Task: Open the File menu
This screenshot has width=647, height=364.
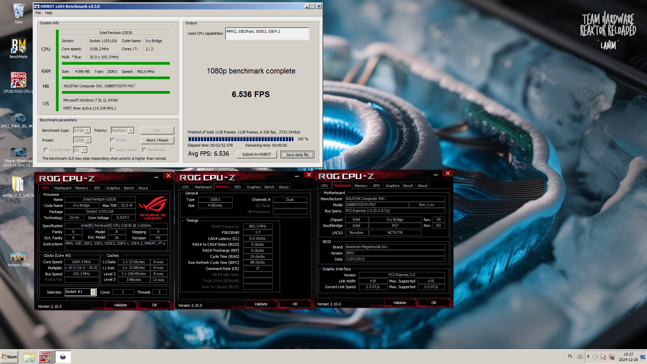Action: pyautogui.click(x=38, y=13)
